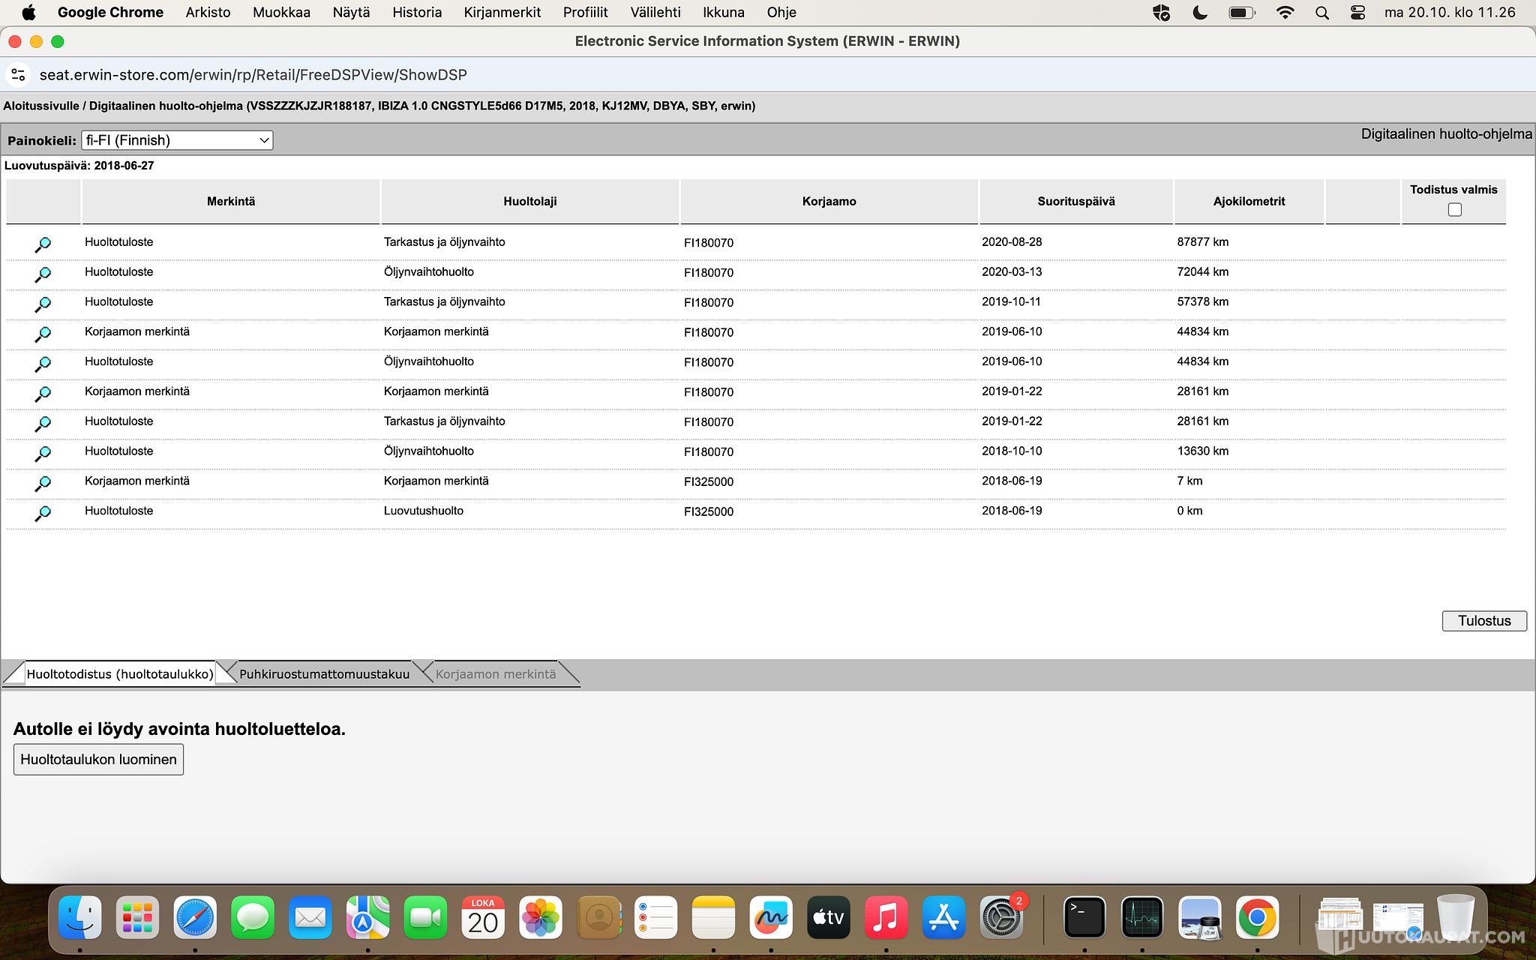The width and height of the screenshot is (1536, 960).
Task: Open details for 2020-08-28 service entry magnifier
Action: [x=43, y=244]
